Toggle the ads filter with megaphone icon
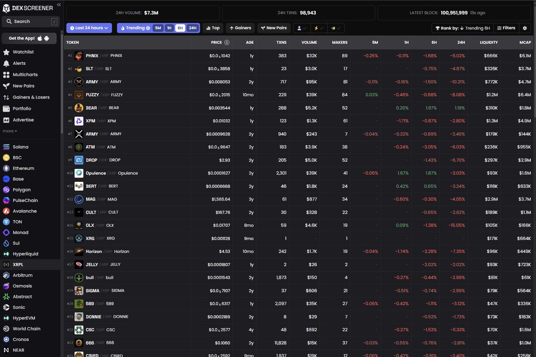Image resolution: width=536 pixels, height=357 pixels. click(335, 28)
